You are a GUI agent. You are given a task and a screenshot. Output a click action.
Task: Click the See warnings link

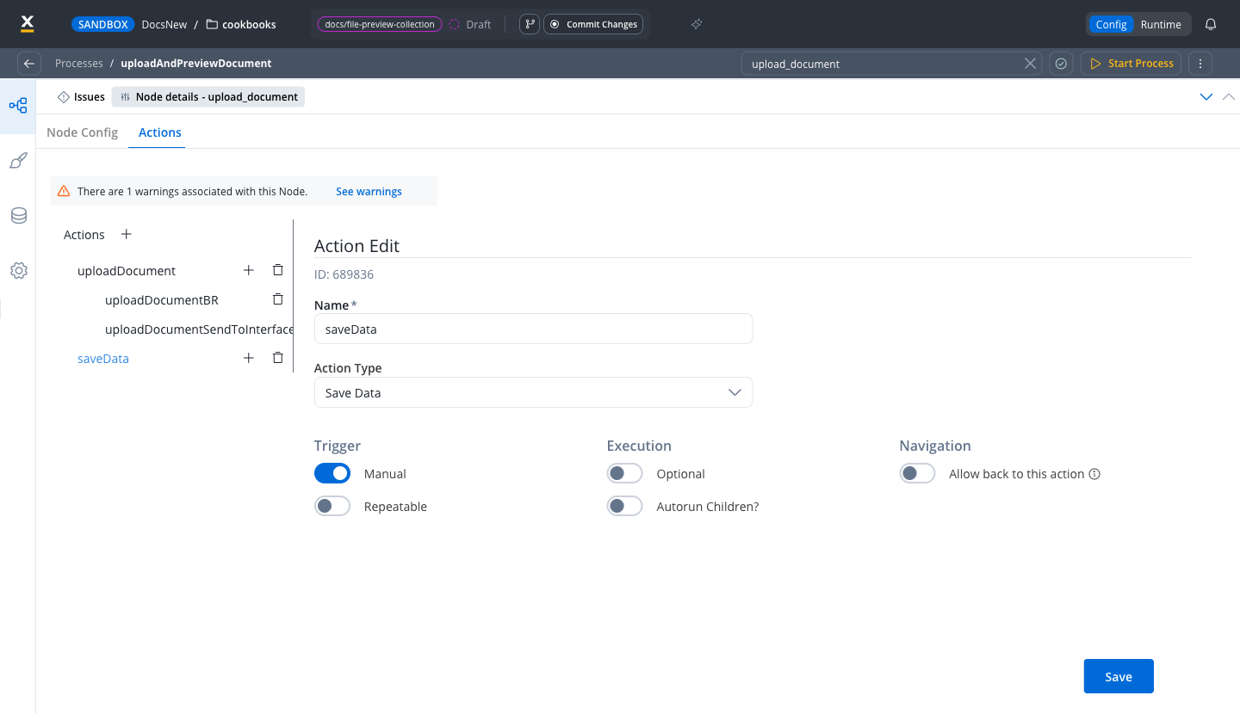[369, 191]
